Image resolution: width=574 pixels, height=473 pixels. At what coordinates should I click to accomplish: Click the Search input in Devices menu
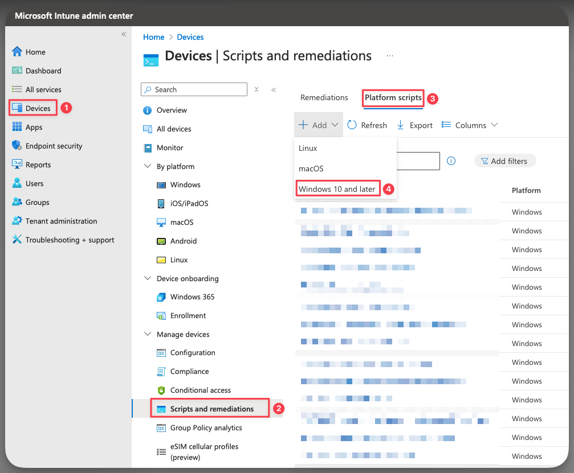click(x=194, y=89)
